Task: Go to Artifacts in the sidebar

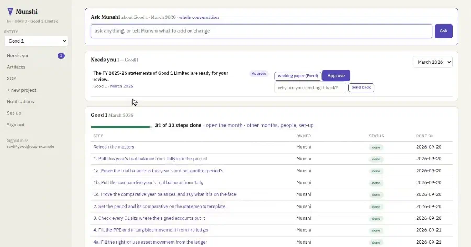Action: tap(16, 67)
